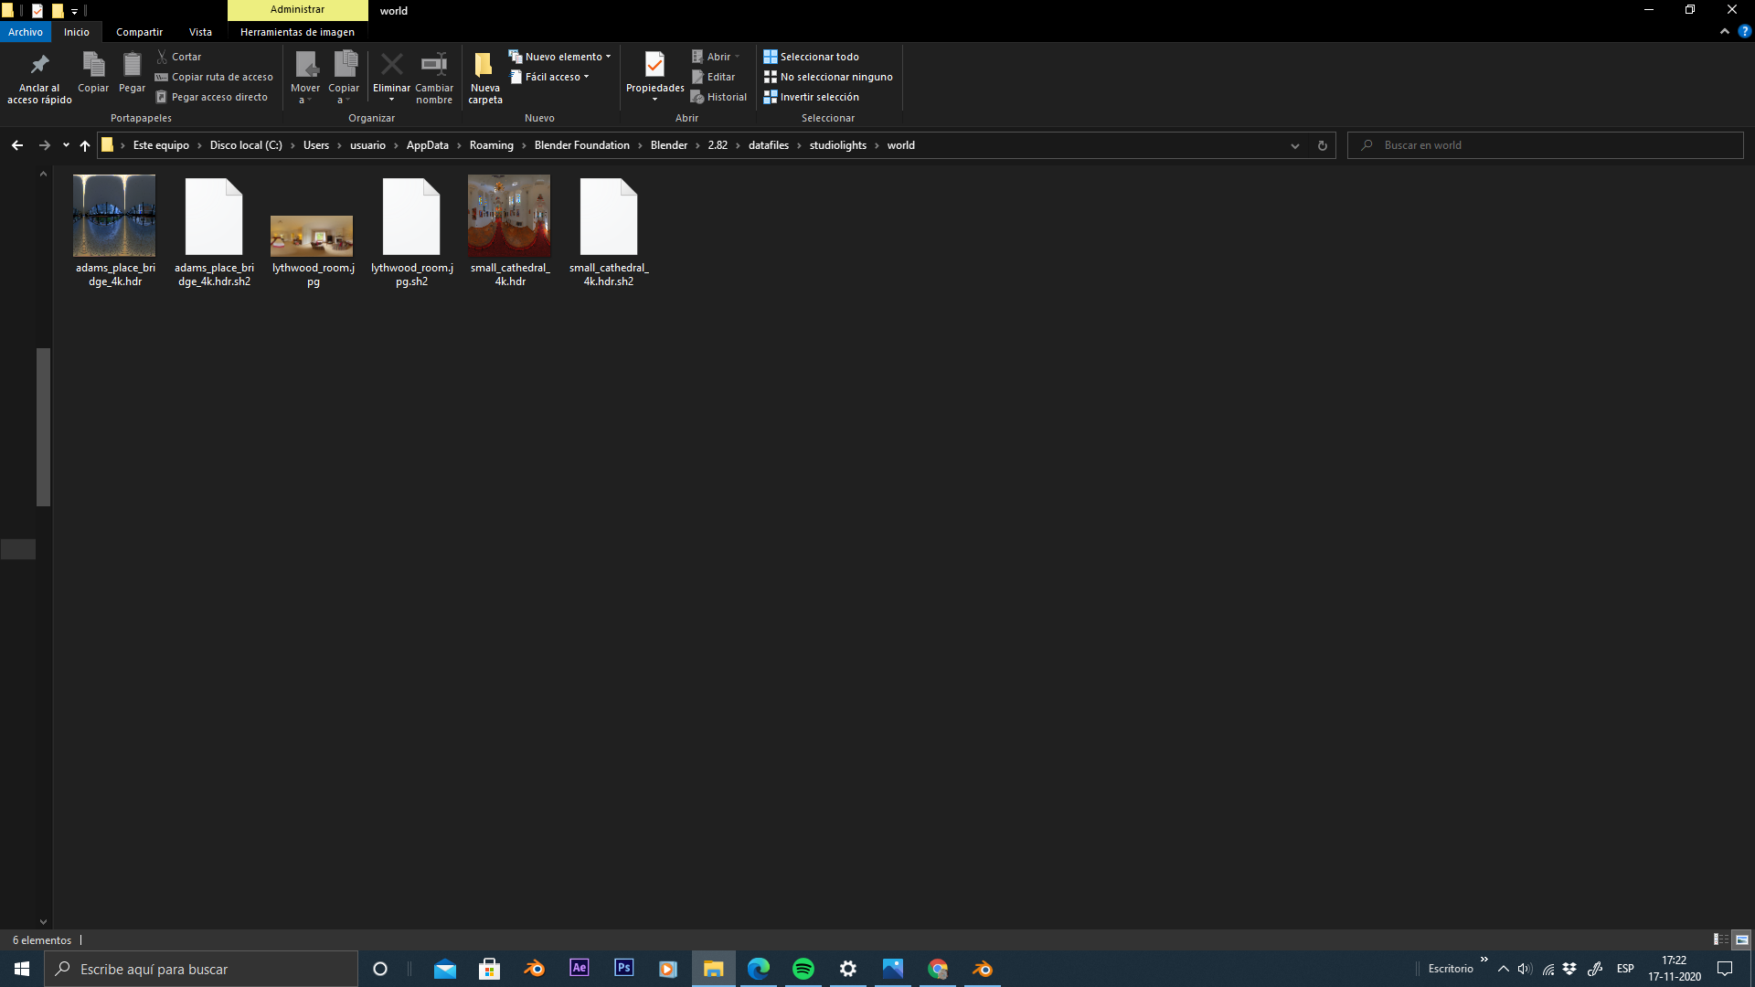
Task: Expand the Nuevo elemento dropdown
Action: click(560, 57)
